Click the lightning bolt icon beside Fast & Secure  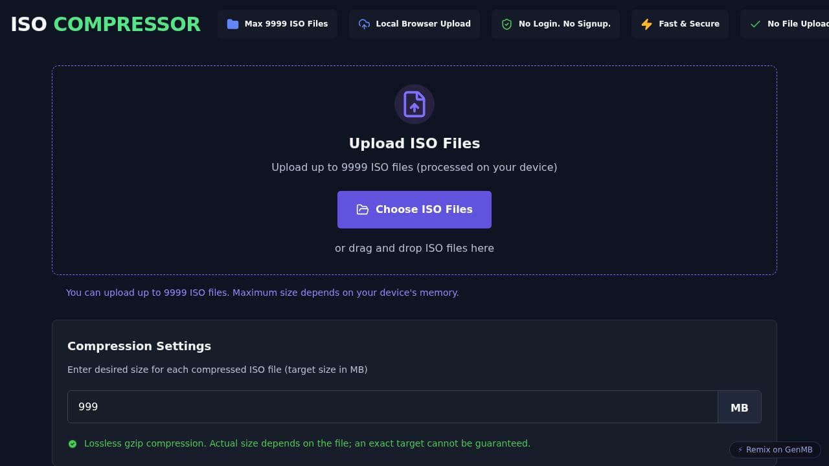click(646, 24)
